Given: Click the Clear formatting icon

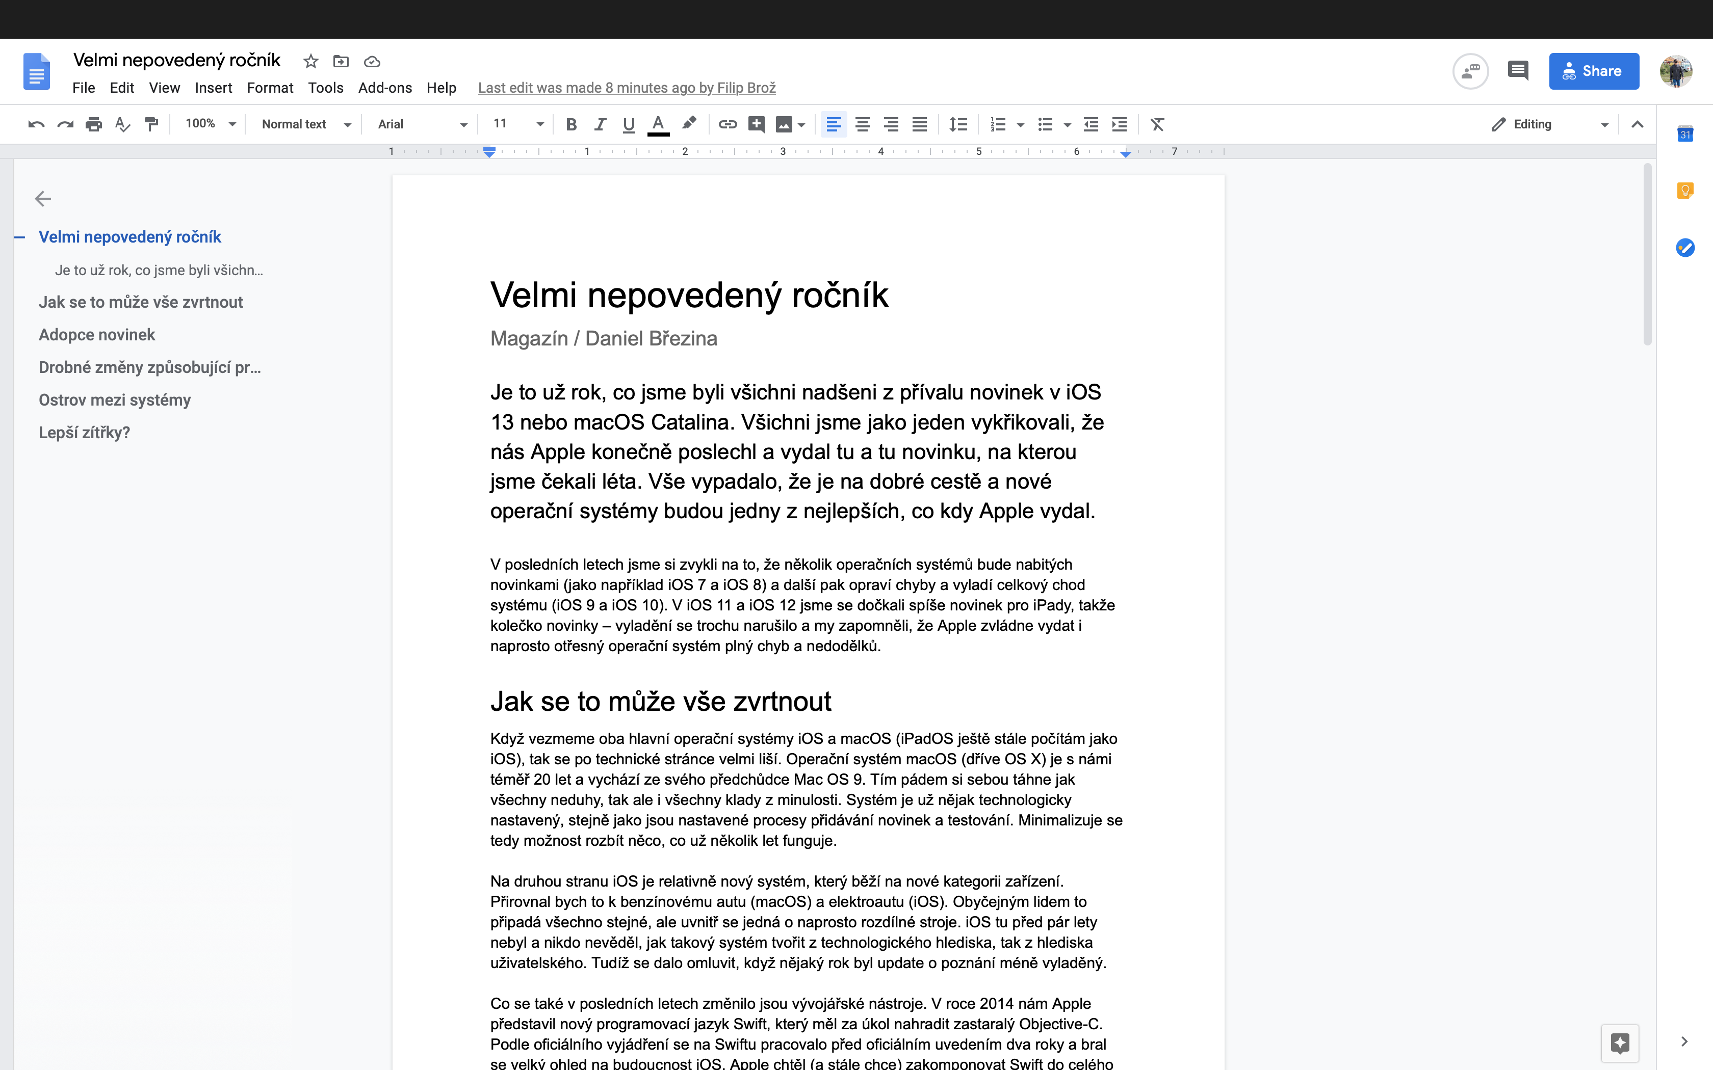Looking at the screenshot, I should 1157,124.
